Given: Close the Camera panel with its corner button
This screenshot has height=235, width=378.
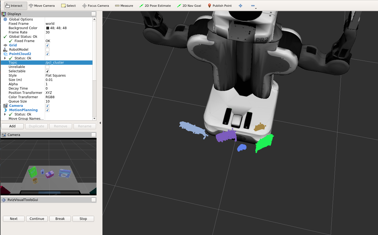Looking at the screenshot, I should [94, 135].
